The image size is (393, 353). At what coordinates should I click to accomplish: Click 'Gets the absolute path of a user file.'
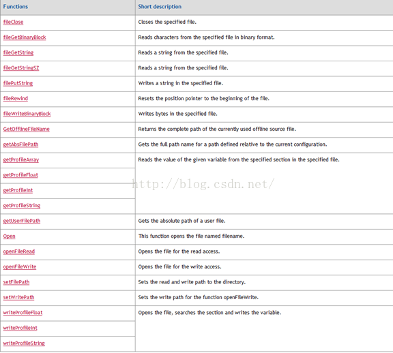(181, 221)
